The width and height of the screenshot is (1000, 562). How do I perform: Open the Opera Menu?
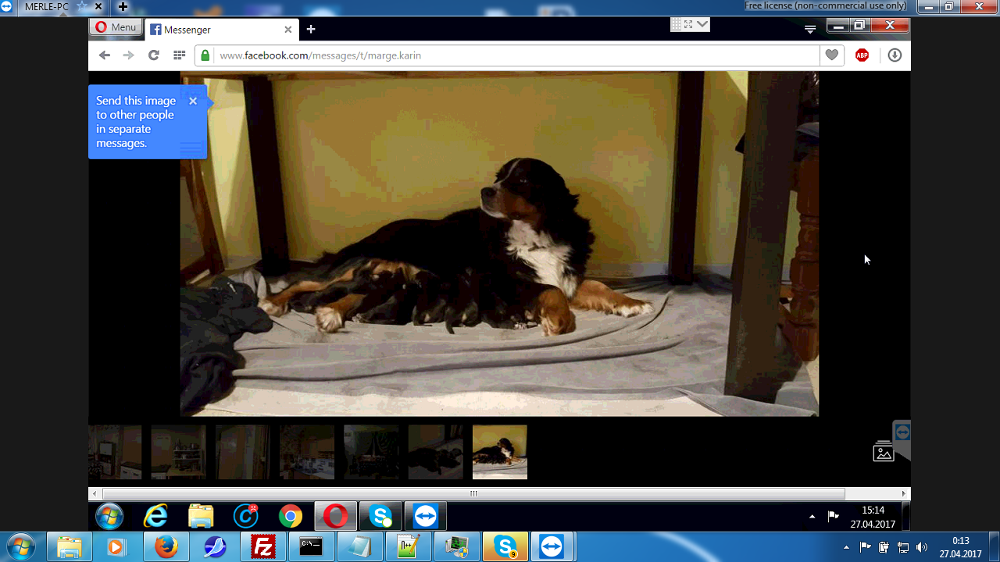point(116,27)
